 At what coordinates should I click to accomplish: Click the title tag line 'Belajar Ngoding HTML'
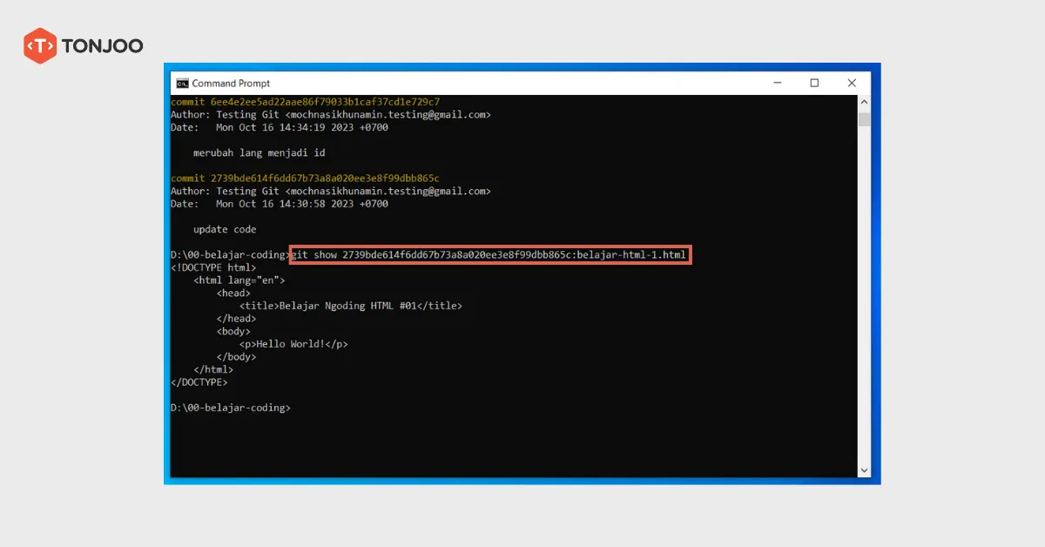click(x=350, y=306)
